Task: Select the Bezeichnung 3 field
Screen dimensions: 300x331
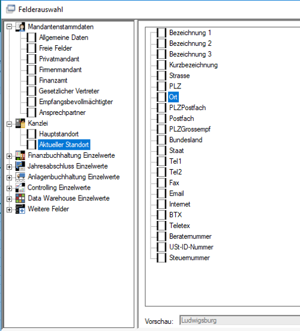Action: tap(190, 54)
